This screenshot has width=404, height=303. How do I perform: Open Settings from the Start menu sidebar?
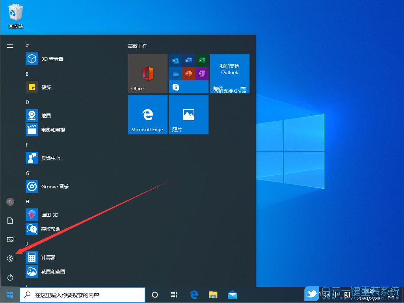[x=10, y=258]
